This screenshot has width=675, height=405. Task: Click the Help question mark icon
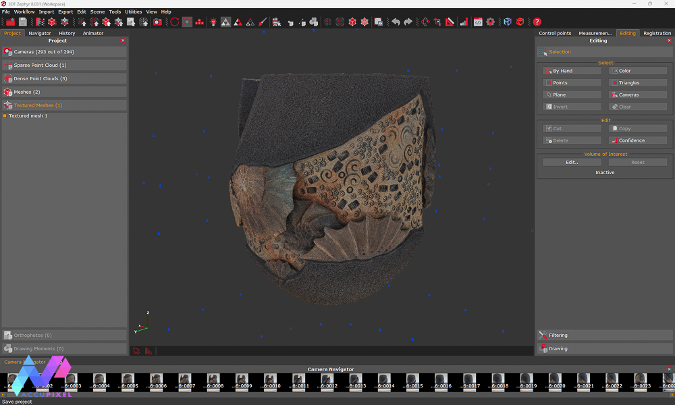coord(537,21)
